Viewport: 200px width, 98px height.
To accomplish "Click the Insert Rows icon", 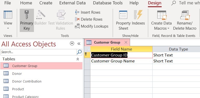I will point(77,12).
